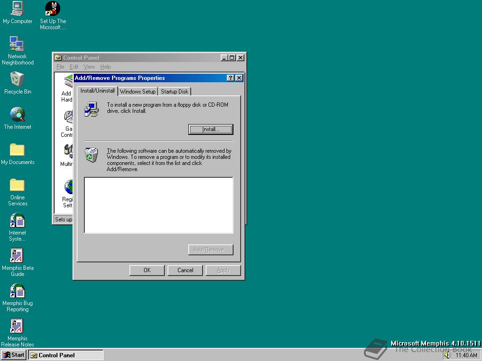Select Add New Hardware icon in Control Panel

tap(68, 88)
